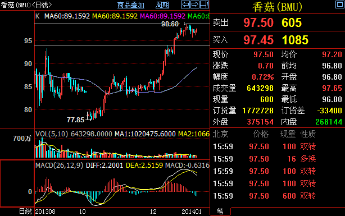Toggle the split panel layout icon
Viewport: 345px width, 216px height.
(205, 4)
